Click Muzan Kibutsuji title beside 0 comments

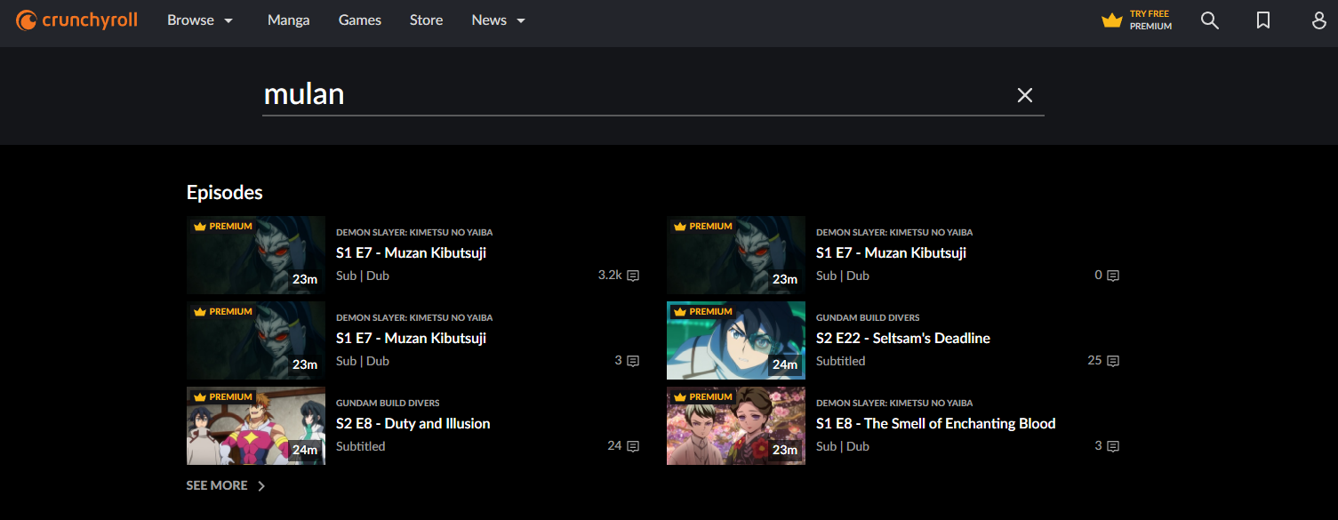point(892,252)
